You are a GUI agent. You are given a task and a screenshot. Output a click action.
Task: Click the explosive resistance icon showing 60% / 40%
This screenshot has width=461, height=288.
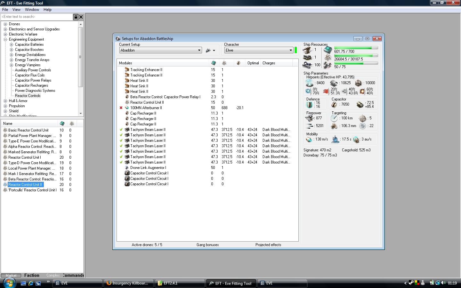pos(362,92)
